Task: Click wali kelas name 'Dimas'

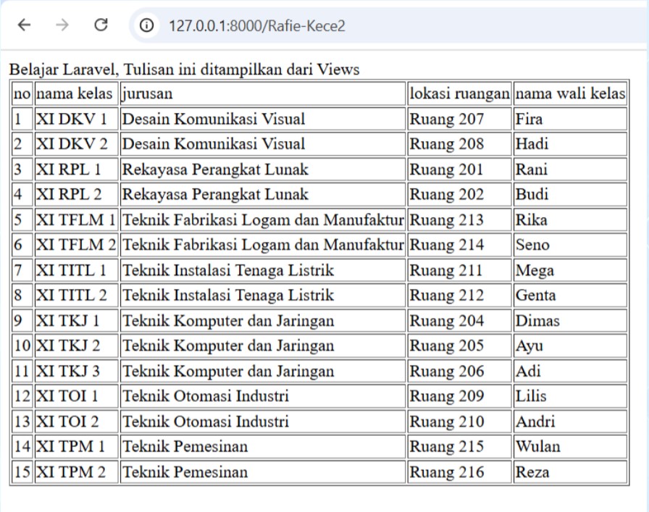Action: [x=537, y=321]
